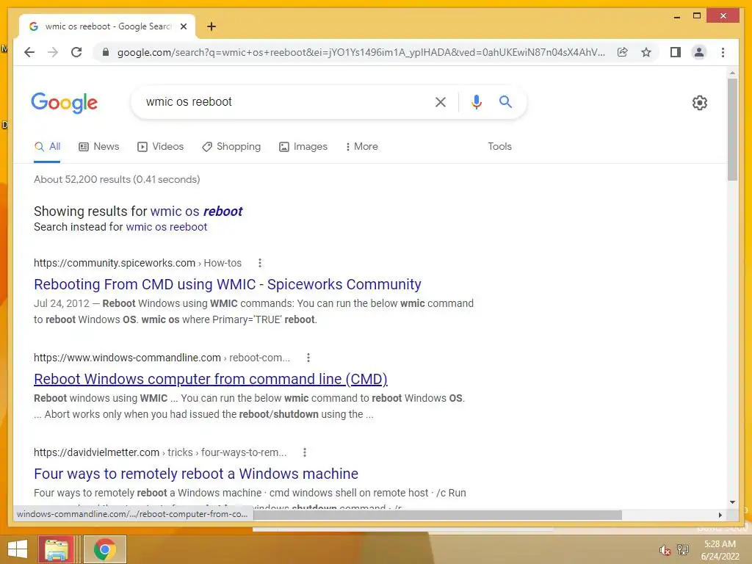Open Chrome three-dot menu
The image size is (752, 564).
[x=723, y=52]
